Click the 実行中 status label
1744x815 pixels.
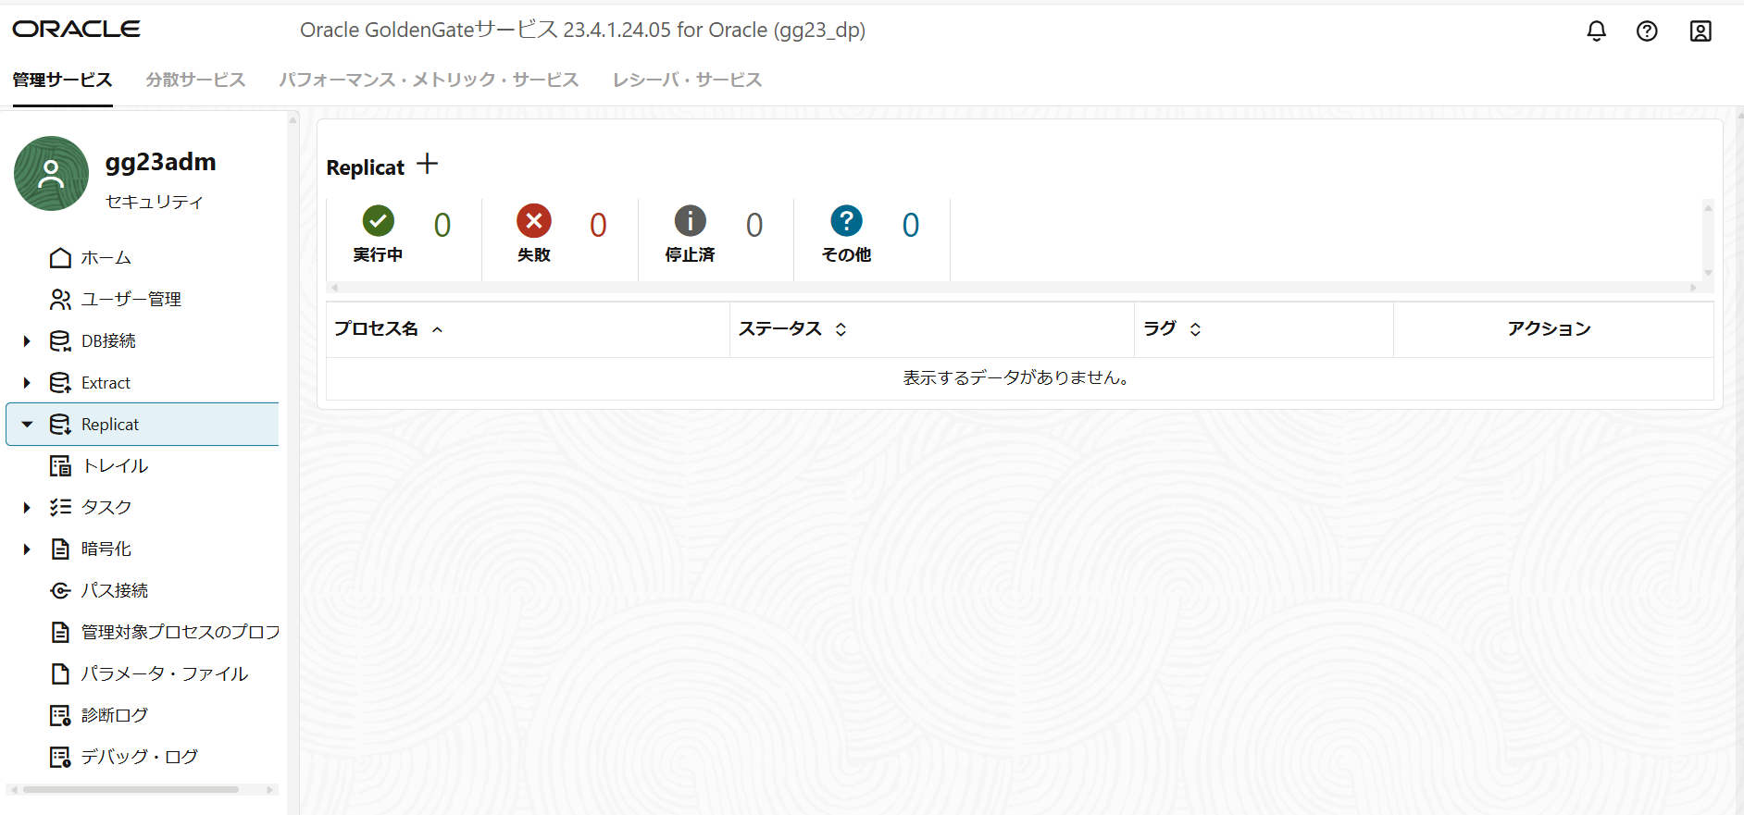(378, 254)
